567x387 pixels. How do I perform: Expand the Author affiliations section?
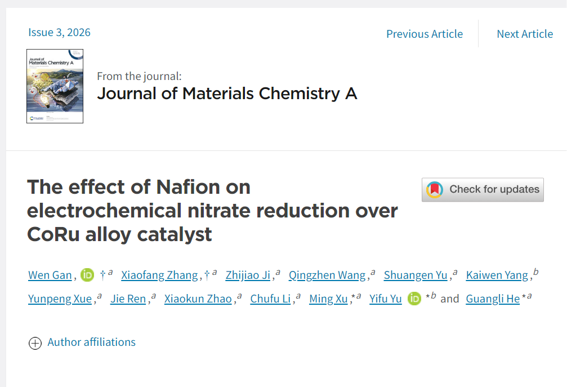pos(91,342)
